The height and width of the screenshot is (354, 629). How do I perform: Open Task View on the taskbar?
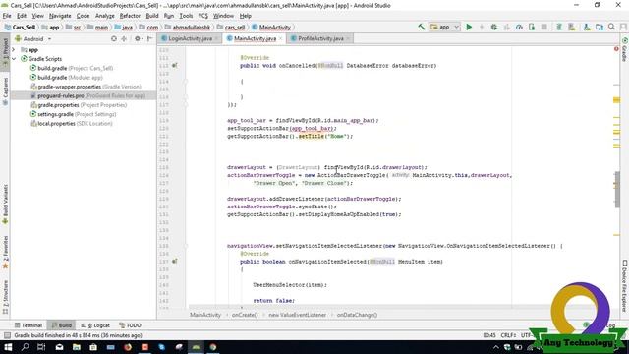[x=41, y=347]
